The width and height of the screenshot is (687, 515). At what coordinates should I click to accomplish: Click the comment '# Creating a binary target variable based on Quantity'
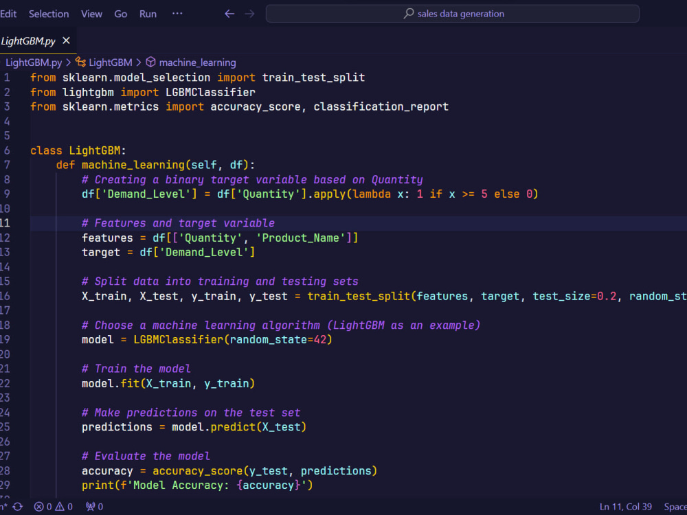coord(252,180)
